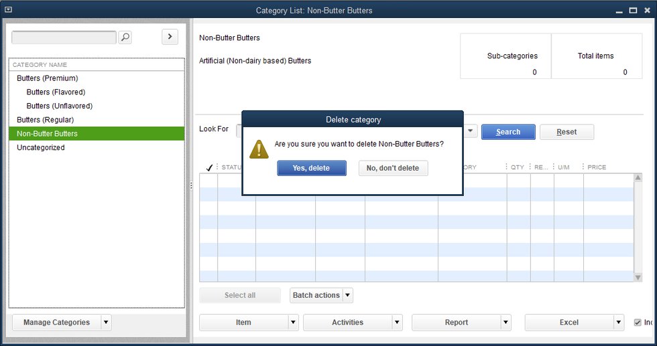This screenshot has height=346, width=657.
Task: Click inside the category search field
Action: point(64,37)
